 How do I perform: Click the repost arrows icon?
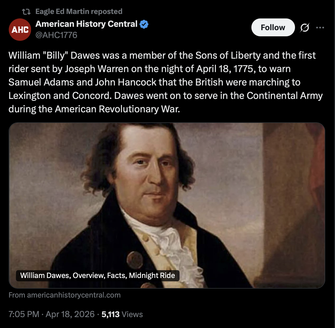(26, 12)
